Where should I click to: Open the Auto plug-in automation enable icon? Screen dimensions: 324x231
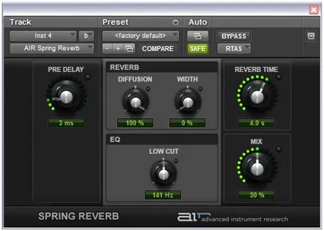198,36
